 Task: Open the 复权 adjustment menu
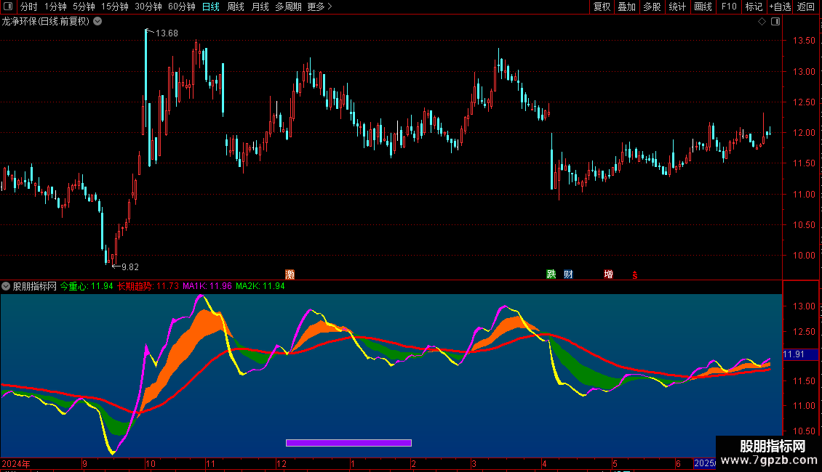[602, 7]
